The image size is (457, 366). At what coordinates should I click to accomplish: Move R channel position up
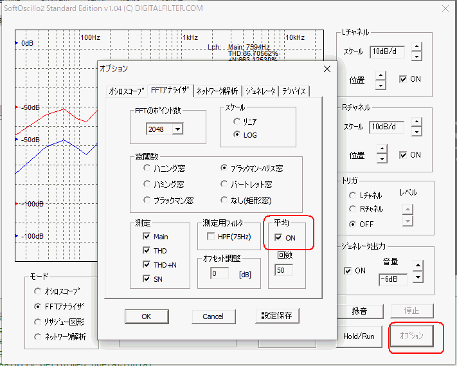pyautogui.click(x=382, y=149)
